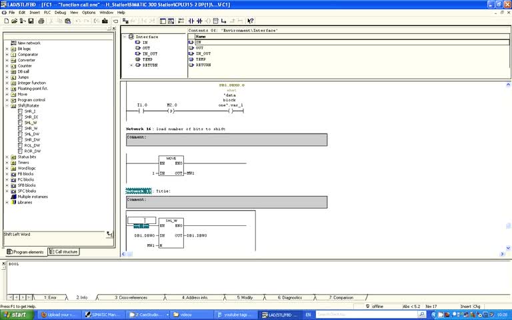This screenshot has height=320, width=512.
Task: Click the online/offline connection toolbar icon
Action: click(125, 21)
